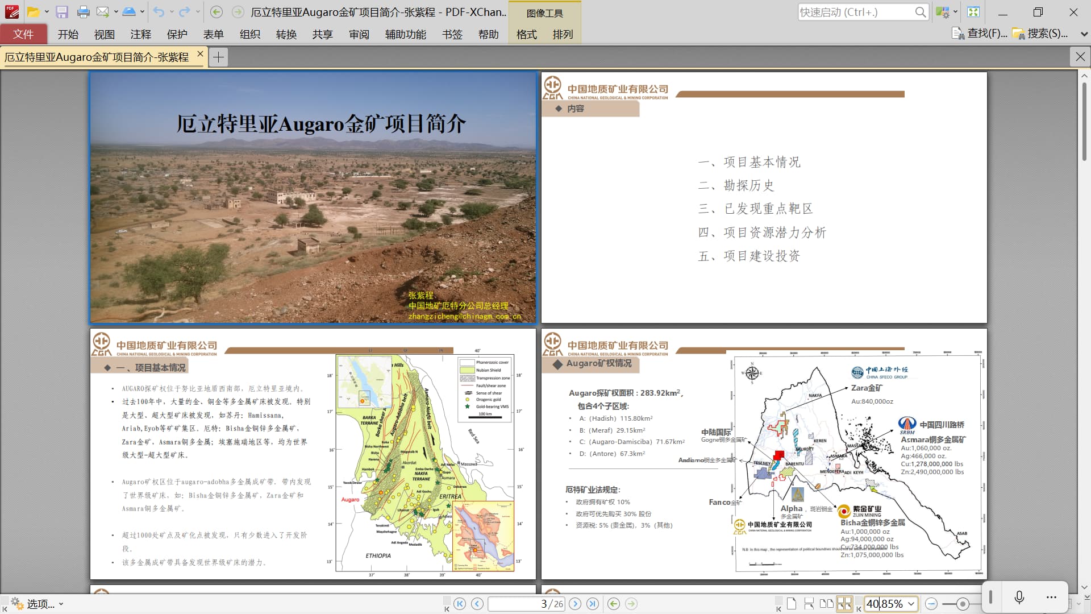Click the Scan document icon
1091x614 pixels.
[129, 12]
